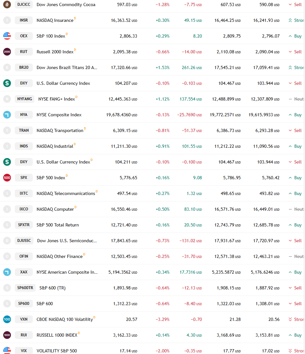Open the NYSE Composite Index name
This screenshot has height=354, width=305.
tap(59, 115)
